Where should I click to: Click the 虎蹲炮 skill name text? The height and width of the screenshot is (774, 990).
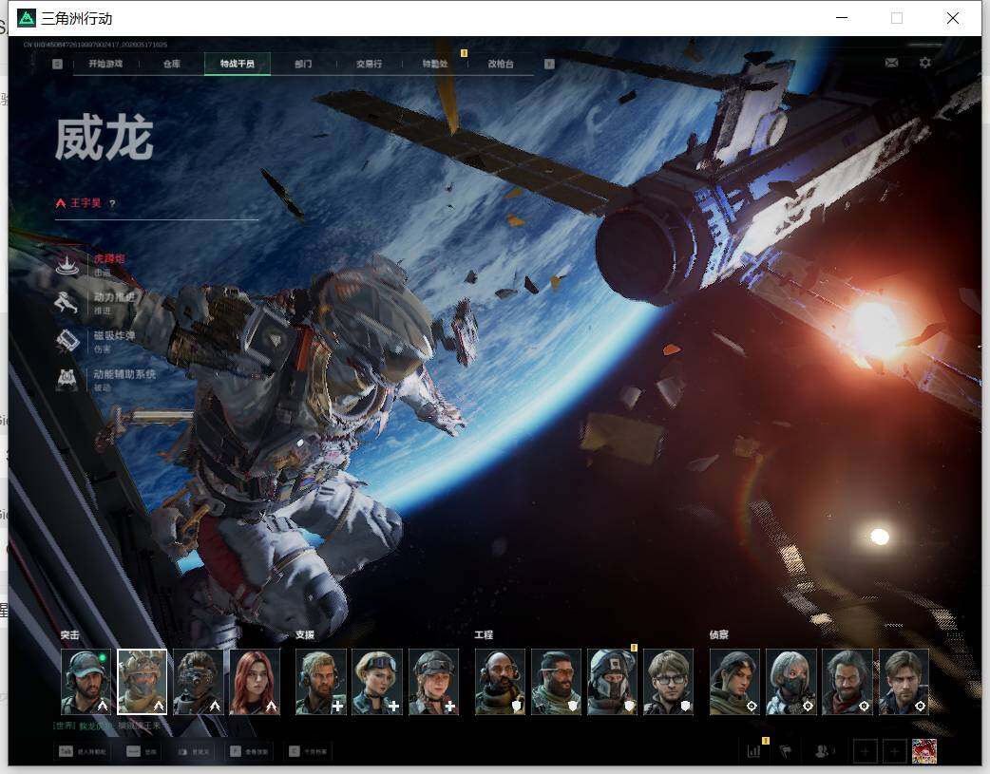click(x=109, y=258)
